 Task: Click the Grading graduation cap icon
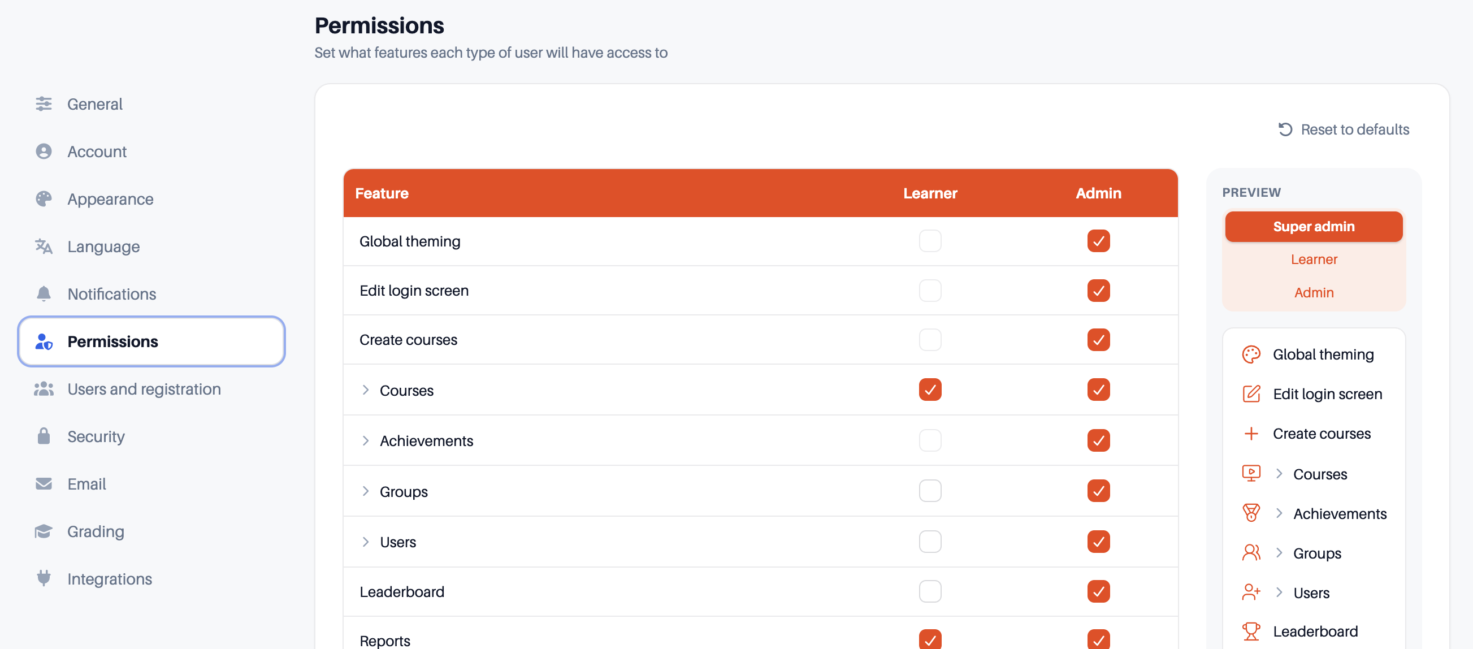tap(44, 531)
